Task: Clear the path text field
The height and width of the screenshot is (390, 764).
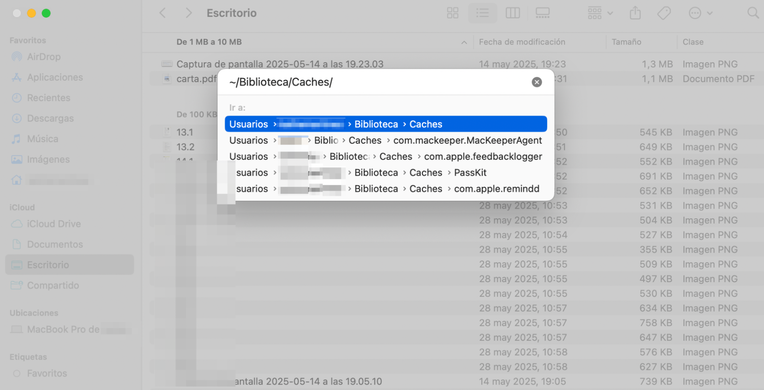Action: coord(537,82)
